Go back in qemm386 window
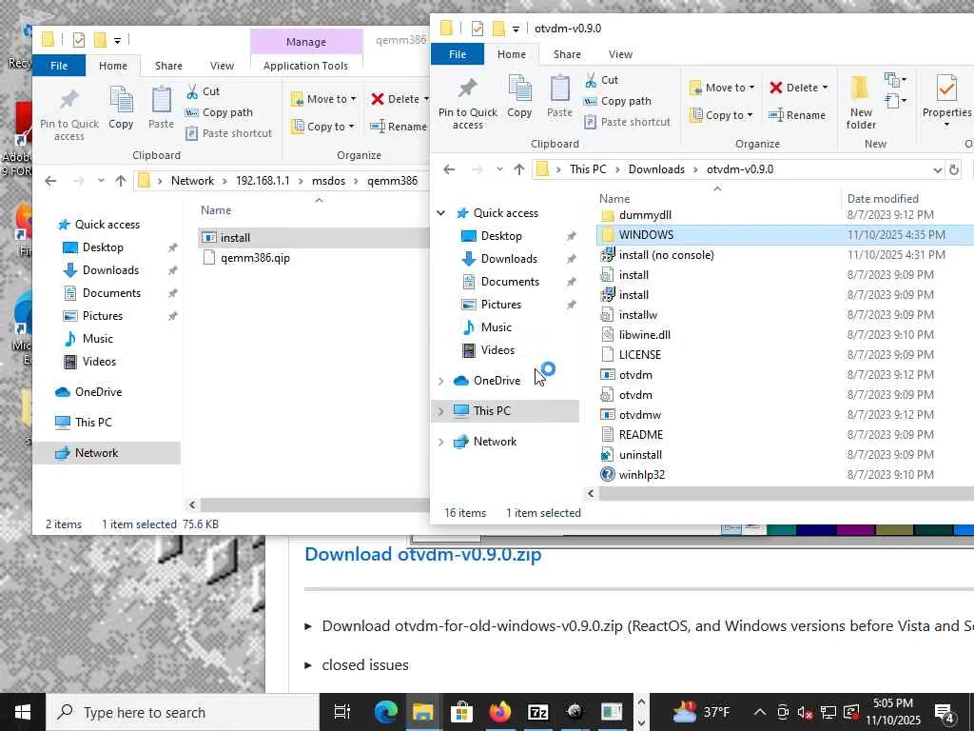This screenshot has height=731, width=974. click(50, 181)
